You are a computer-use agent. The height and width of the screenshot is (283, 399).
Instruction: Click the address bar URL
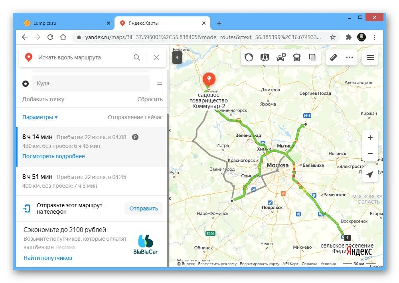203,37
